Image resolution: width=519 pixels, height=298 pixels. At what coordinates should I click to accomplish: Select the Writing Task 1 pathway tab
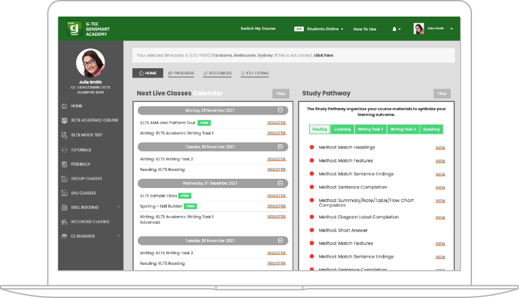(x=371, y=129)
